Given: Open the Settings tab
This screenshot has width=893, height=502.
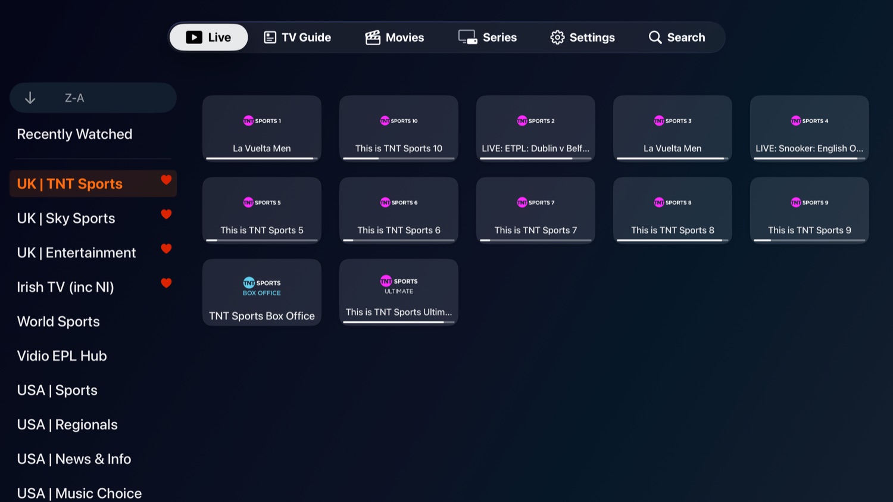Looking at the screenshot, I should coord(582,38).
